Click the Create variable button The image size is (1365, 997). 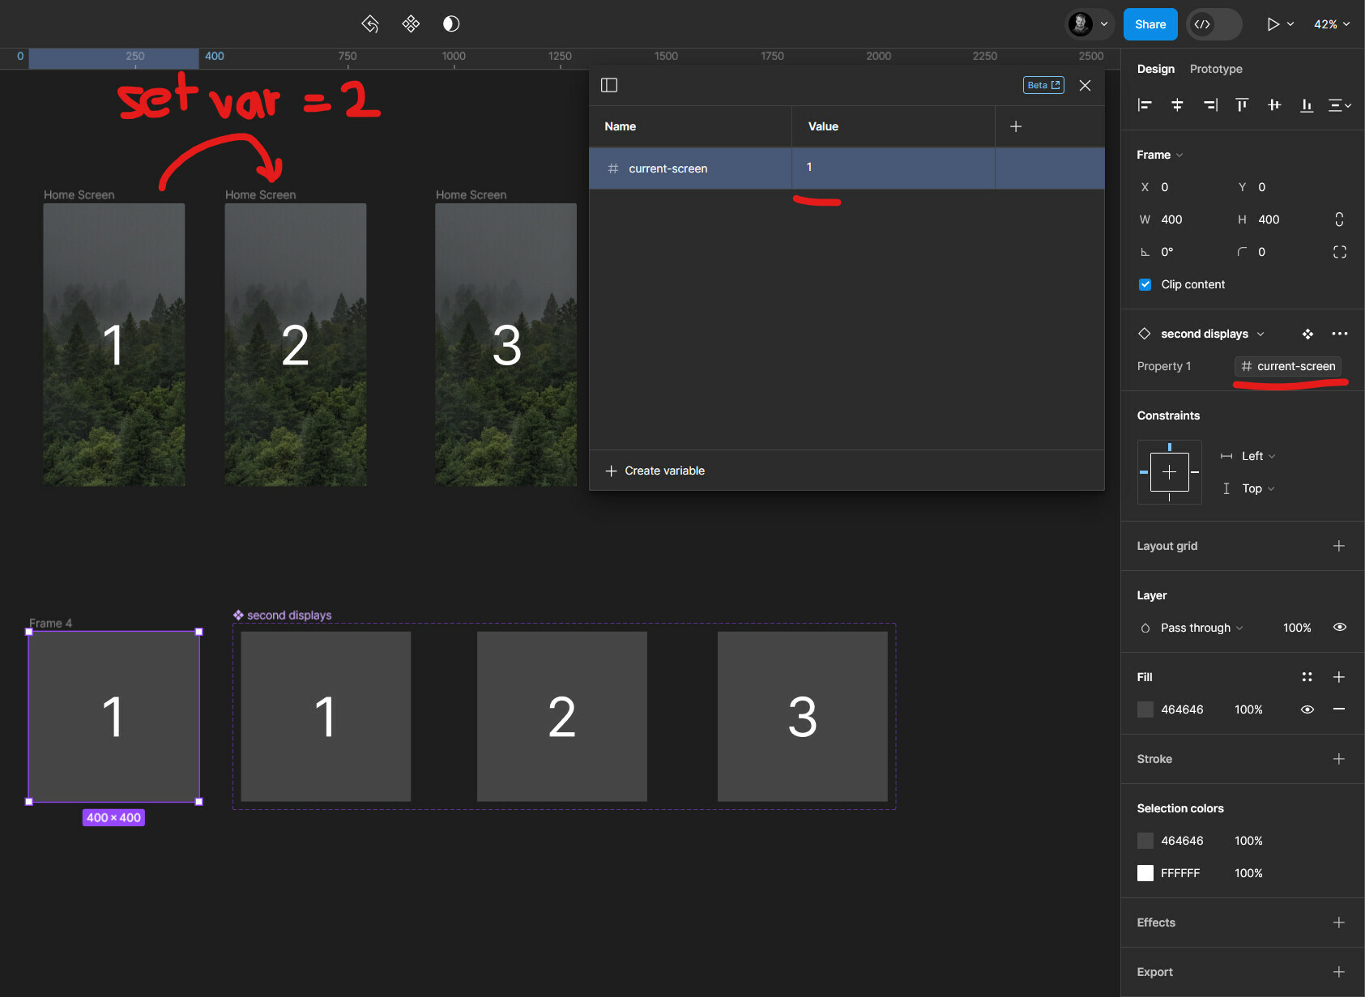click(x=655, y=471)
